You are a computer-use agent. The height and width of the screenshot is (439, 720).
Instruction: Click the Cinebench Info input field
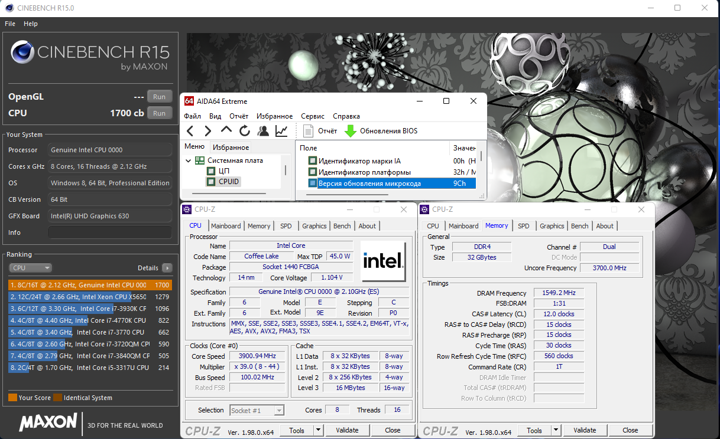tap(109, 232)
